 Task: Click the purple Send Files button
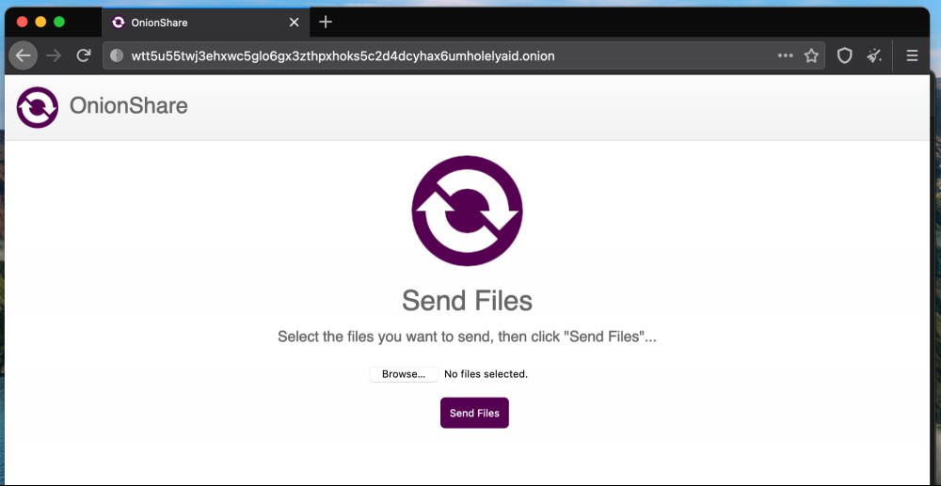coord(474,413)
